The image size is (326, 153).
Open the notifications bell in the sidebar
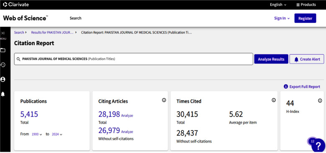point(3,94)
